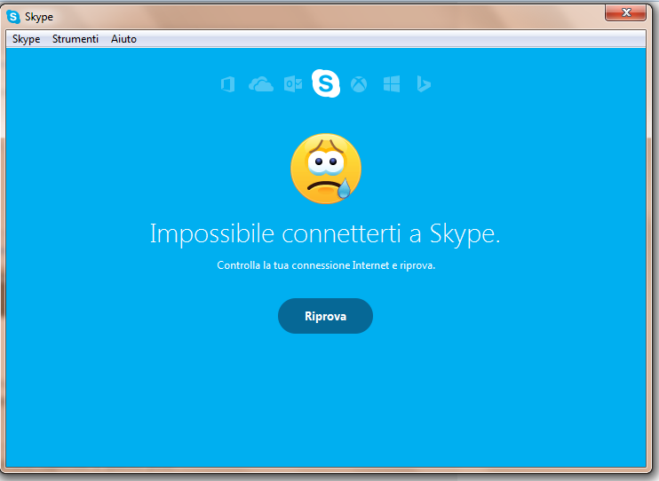Click the Outlook icon
This screenshot has width=659, height=481.
[293, 84]
